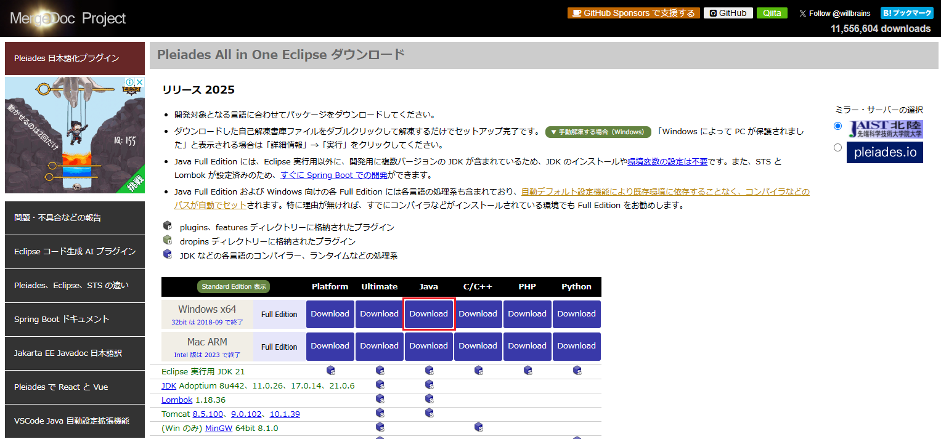
Task: Open the JDK link in the Adoptium row
Action: tap(169, 385)
